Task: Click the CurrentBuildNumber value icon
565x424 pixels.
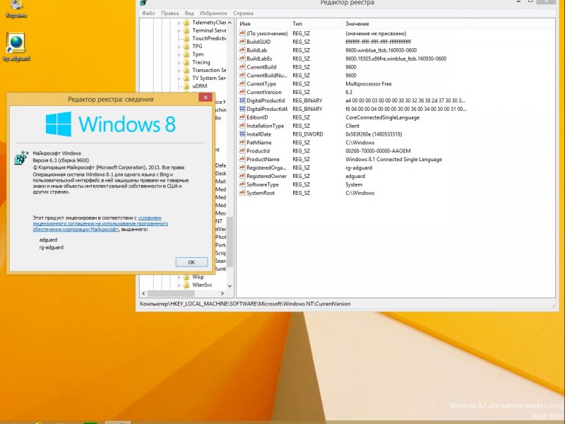Action: (x=242, y=76)
